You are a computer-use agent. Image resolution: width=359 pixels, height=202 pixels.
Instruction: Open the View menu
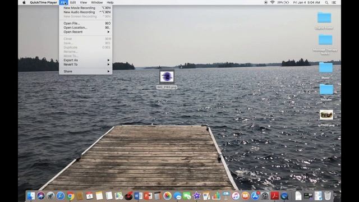pyautogui.click(x=84, y=2)
